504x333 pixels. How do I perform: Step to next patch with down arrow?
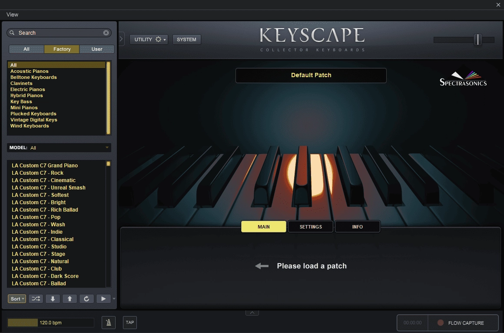53,299
